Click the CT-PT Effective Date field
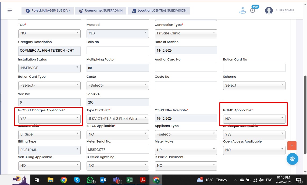Image resolution: width=307 pixels, height=185 pixels. (x=186, y=119)
